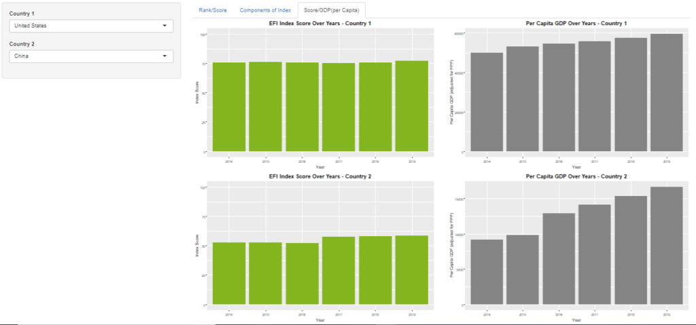Click the caret arrow in Country 1 selector
The height and width of the screenshot is (325, 696).
164,26
